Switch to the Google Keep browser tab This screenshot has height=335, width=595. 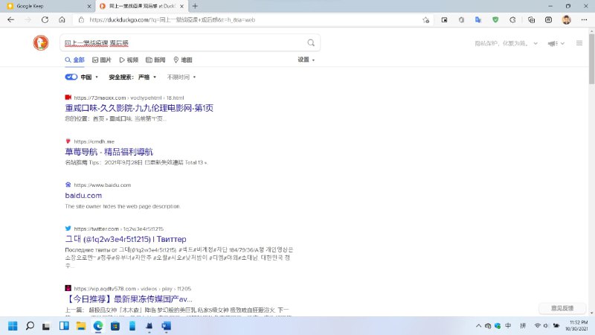[48, 6]
